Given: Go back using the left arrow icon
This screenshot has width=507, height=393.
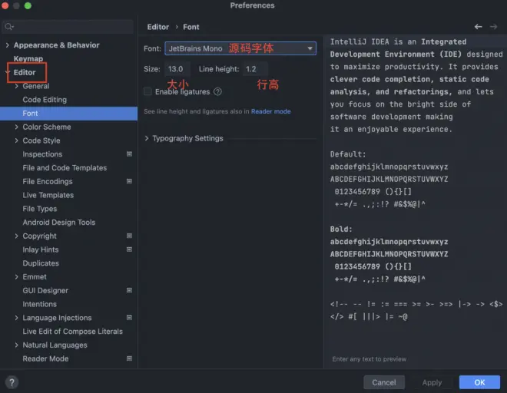Looking at the screenshot, I should coord(479,27).
